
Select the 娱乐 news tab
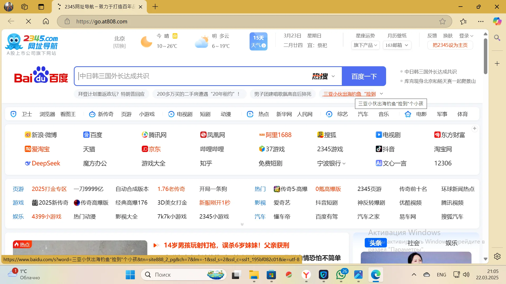click(x=451, y=243)
